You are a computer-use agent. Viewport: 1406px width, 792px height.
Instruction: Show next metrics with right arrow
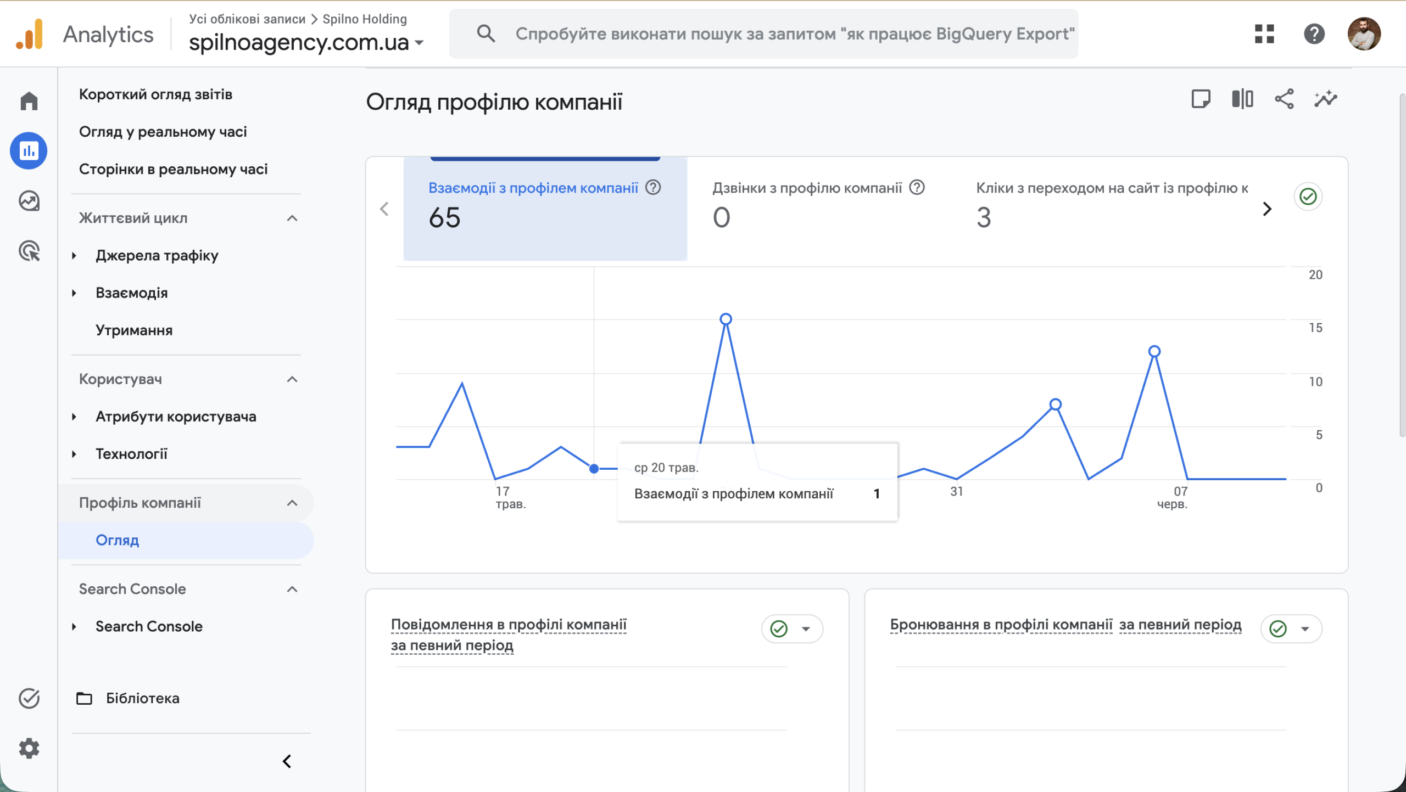(x=1267, y=209)
